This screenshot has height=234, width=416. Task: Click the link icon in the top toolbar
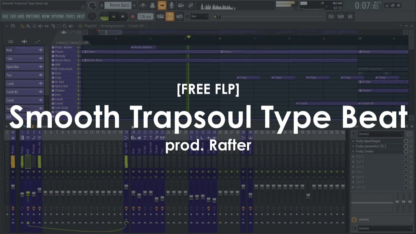[x=190, y=5]
